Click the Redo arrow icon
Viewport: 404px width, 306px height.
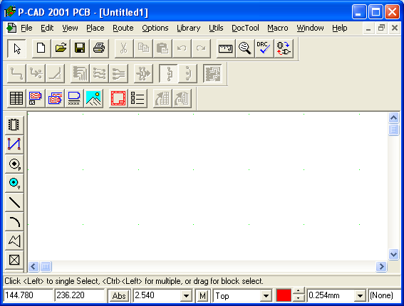[201, 48]
